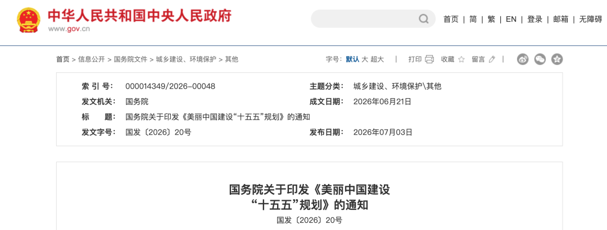Click the national emblem logo
This screenshot has height=230, width=607.
pos(29,20)
